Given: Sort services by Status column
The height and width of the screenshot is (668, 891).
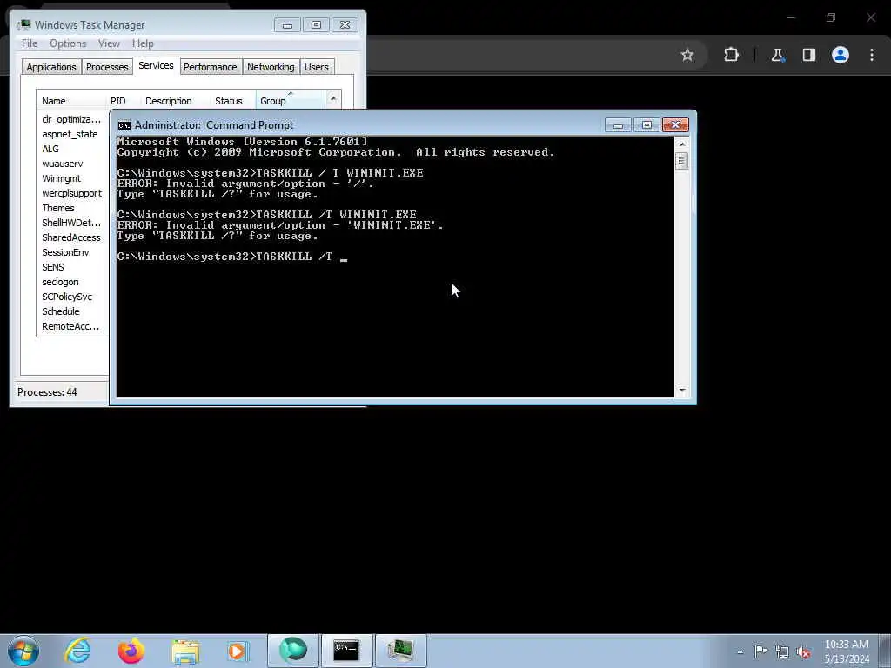Looking at the screenshot, I should pos(232,101).
